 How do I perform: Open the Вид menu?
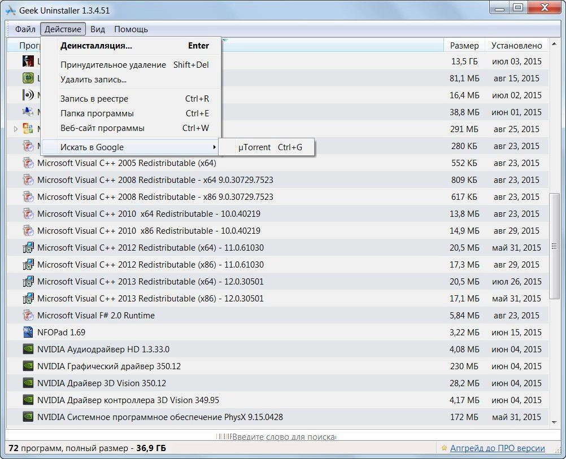(x=98, y=29)
